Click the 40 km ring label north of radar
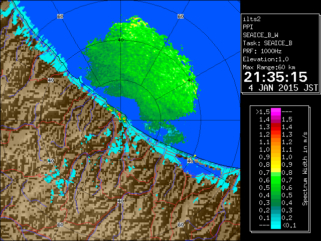The width and height of the screenshot is (321, 241). point(120,40)
